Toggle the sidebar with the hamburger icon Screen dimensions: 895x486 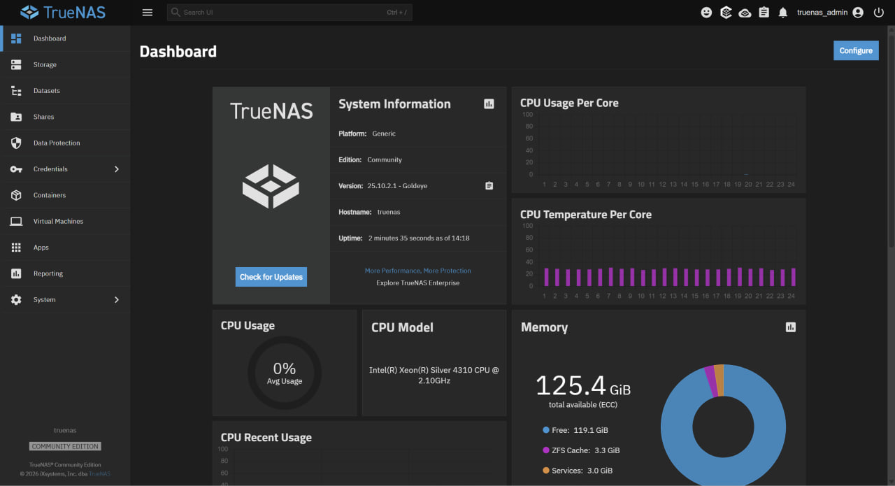147,12
